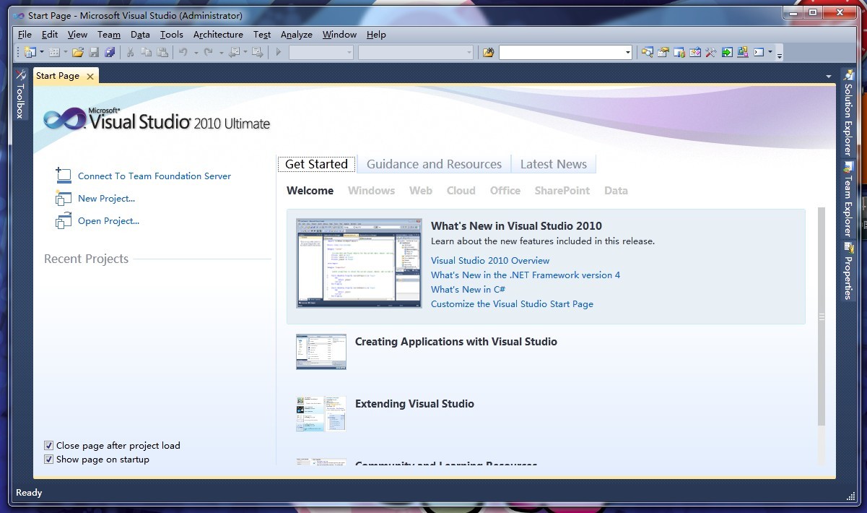
Task: Click the Extension Manager toolbar icon
Action: (743, 52)
